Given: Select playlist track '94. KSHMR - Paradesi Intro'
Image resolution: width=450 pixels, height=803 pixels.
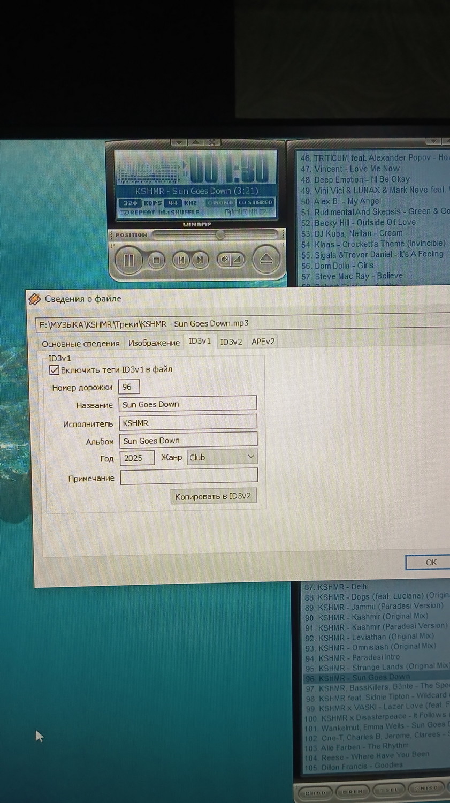Looking at the screenshot, I should (353, 657).
